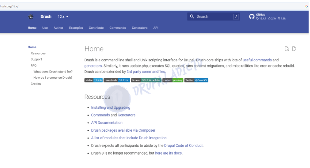This screenshot has height=168, width=310.
Task: Open 'What does Drush stand for?' sidebar link
Action: pos(53,72)
